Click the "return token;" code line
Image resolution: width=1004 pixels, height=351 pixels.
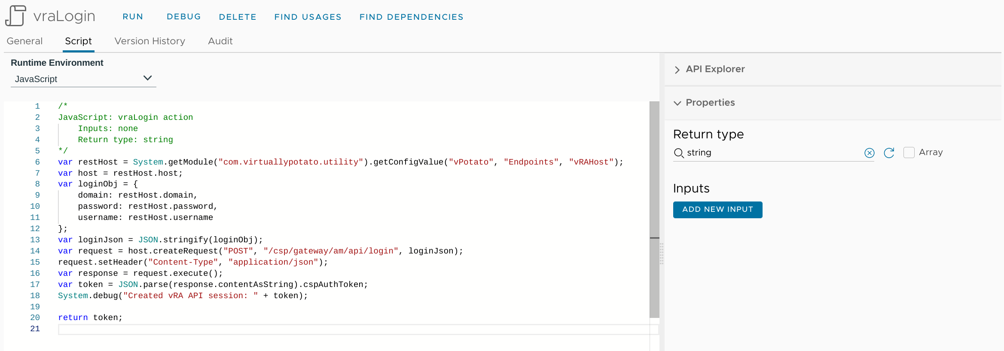pos(90,318)
